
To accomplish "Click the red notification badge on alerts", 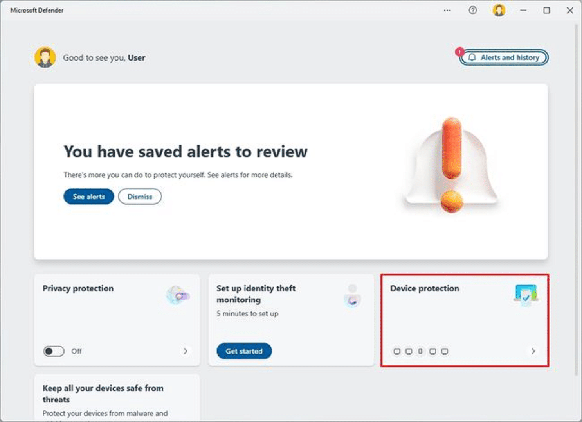I will 459,52.
